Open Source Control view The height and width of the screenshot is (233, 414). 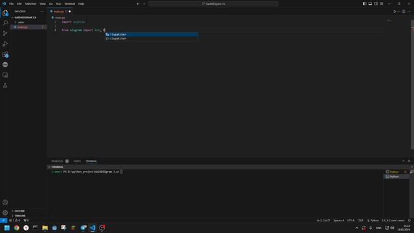(x=5, y=34)
